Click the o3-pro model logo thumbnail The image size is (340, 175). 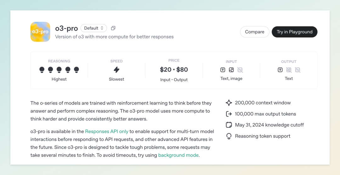click(40, 32)
